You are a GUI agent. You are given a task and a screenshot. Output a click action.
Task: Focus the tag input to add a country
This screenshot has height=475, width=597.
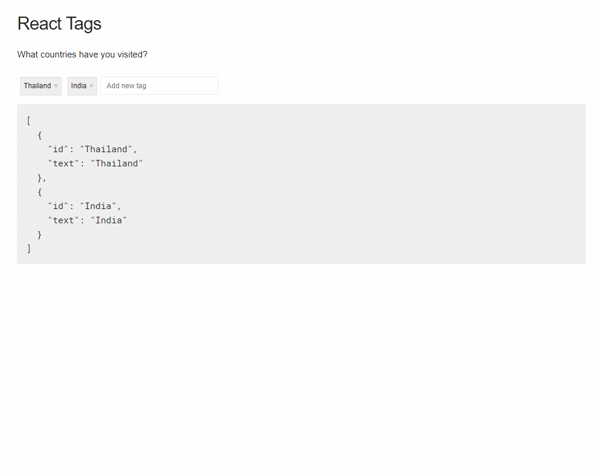[159, 85]
